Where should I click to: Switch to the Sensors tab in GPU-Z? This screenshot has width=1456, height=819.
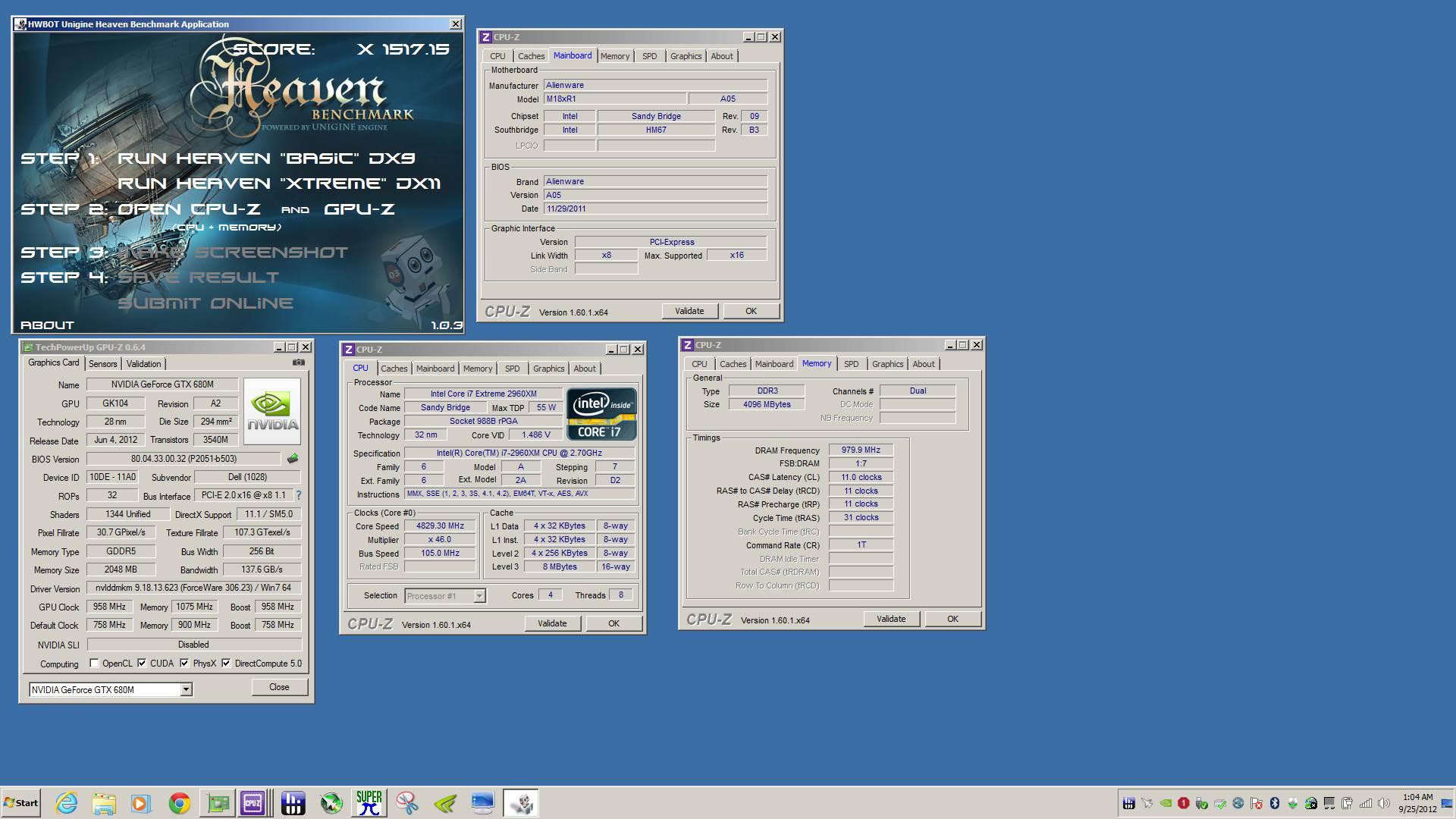click(102, 364)
